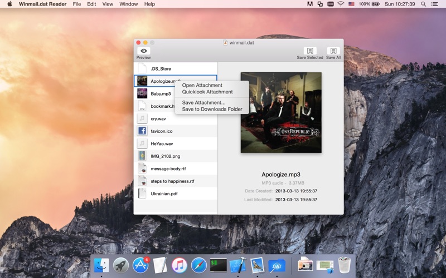The height and width of the screenshot is (278, 446).
Task: Click the Preview eye icon in the toolbar
Action: [x=144, y=51]
